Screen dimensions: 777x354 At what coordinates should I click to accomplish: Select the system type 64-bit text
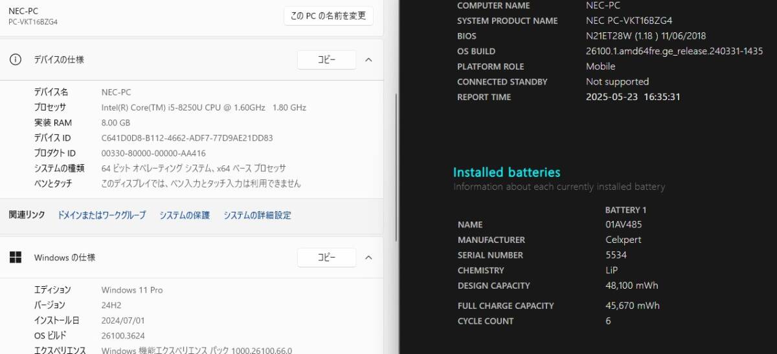(x=194, y=168)
